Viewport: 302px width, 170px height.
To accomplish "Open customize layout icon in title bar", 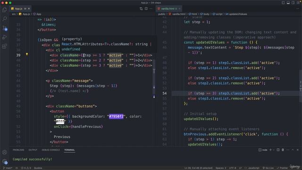I will 298,3.
